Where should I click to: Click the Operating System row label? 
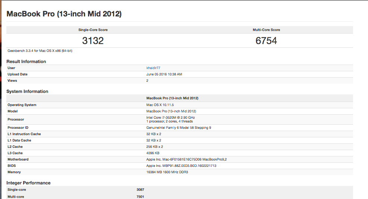[x=22, y=105]
